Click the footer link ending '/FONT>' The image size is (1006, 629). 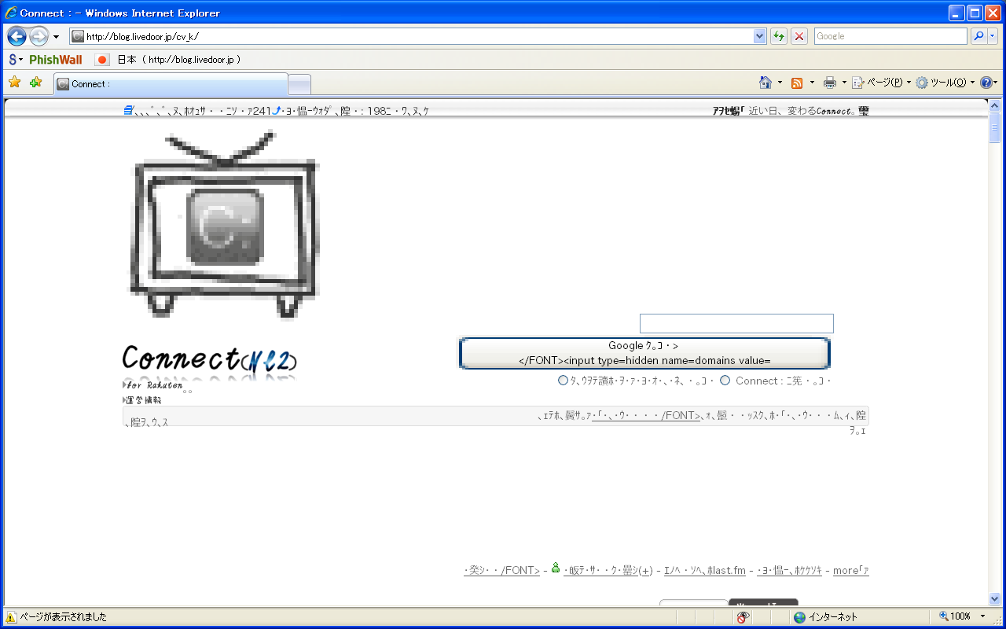point(501,571)
